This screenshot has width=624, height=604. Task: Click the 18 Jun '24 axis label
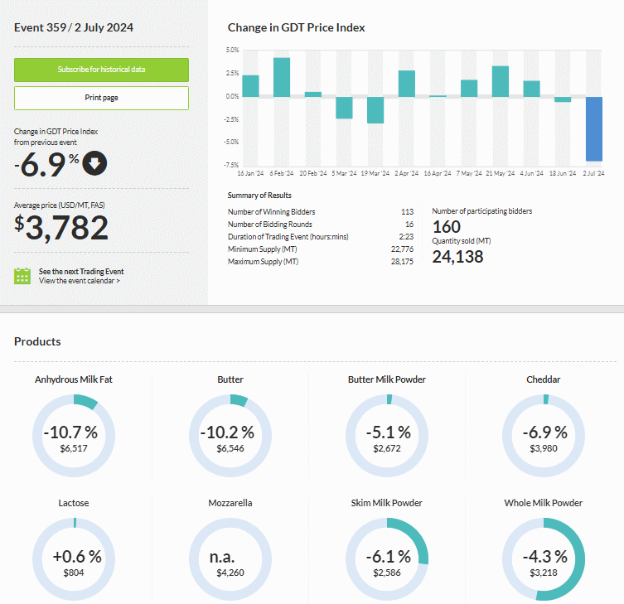click(563, 173)
